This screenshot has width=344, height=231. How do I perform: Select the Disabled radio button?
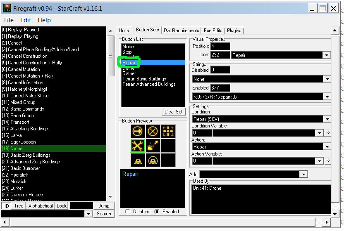(127, 212)
